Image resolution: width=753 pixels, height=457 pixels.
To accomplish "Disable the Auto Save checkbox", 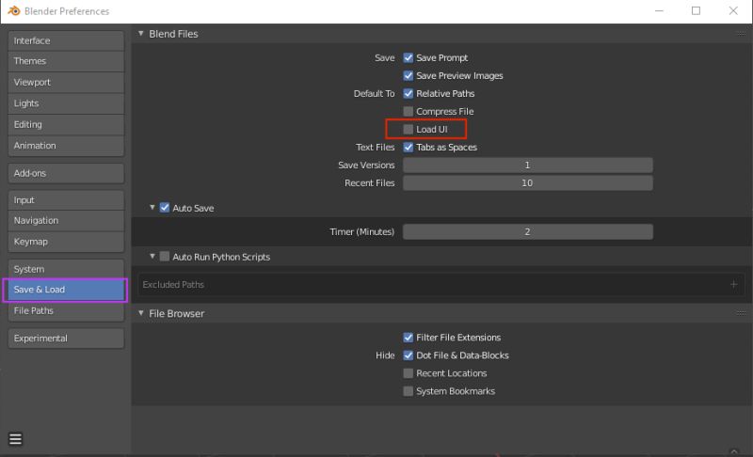I will 165,208.
